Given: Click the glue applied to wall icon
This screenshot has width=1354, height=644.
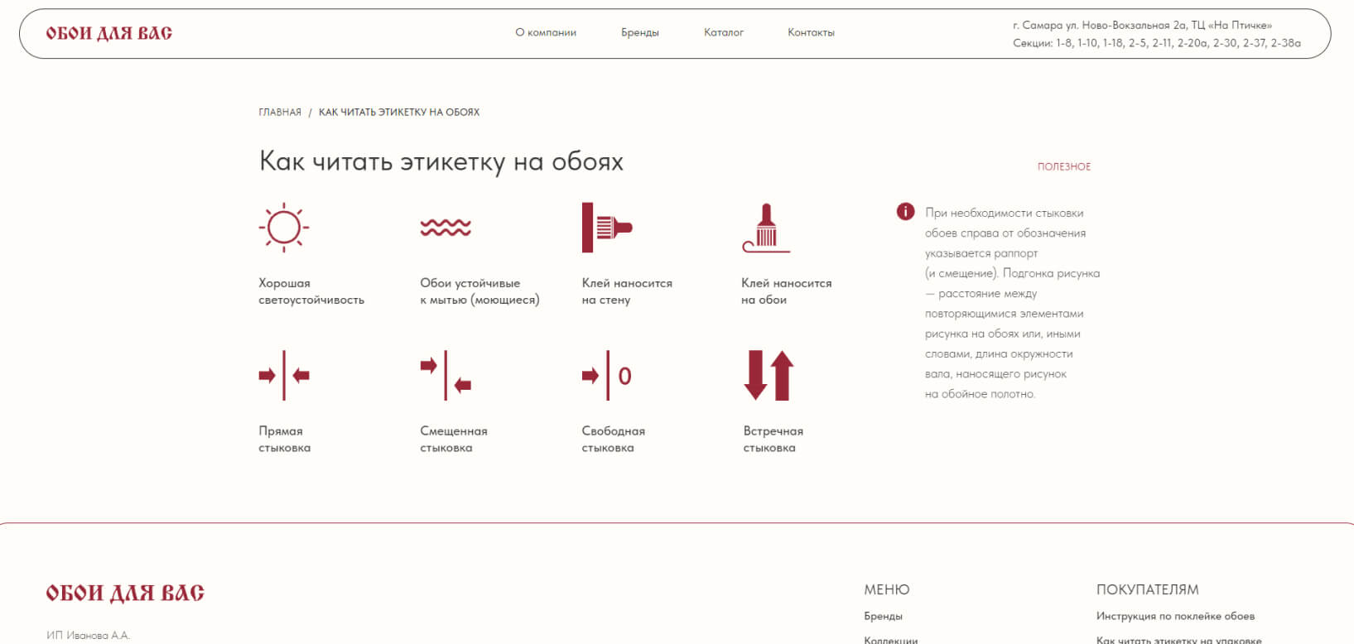Looking at the screenshot, I should pos(607,227).
